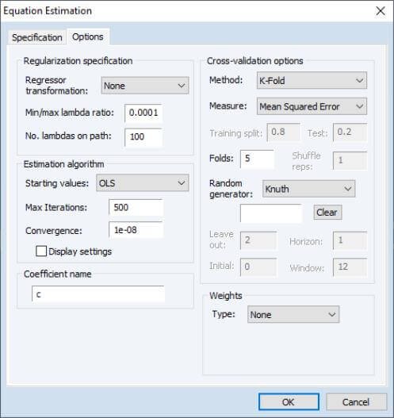Click the Cancel button
The height and width of the screenshot is (418, 394).
pyautogui.click(x=356, y=402)
